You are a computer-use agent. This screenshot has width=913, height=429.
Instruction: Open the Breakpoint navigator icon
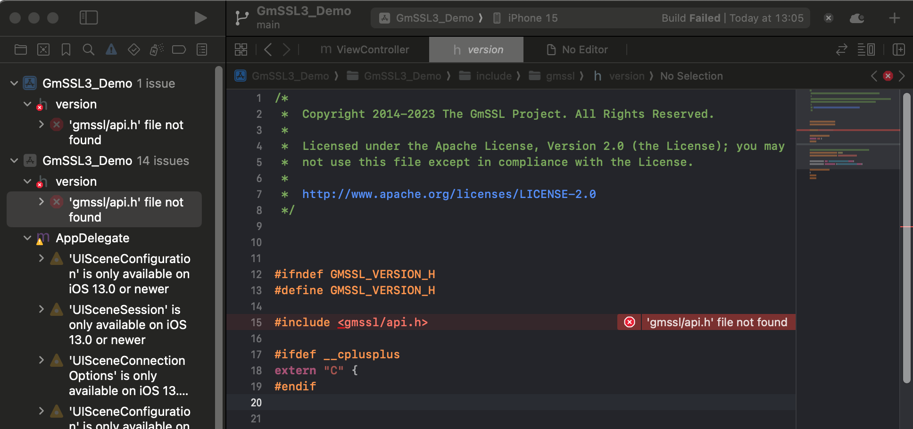coord(179,49)
